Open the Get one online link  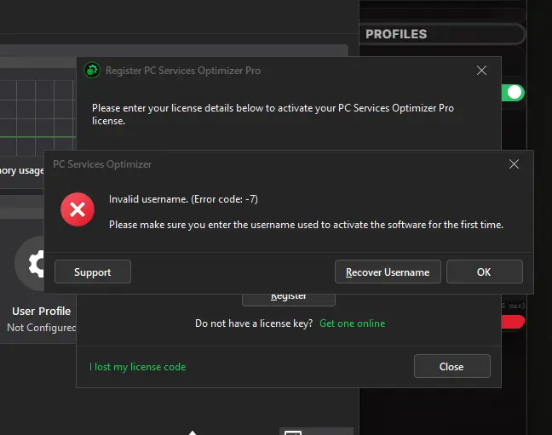click(x=352, y=323)
